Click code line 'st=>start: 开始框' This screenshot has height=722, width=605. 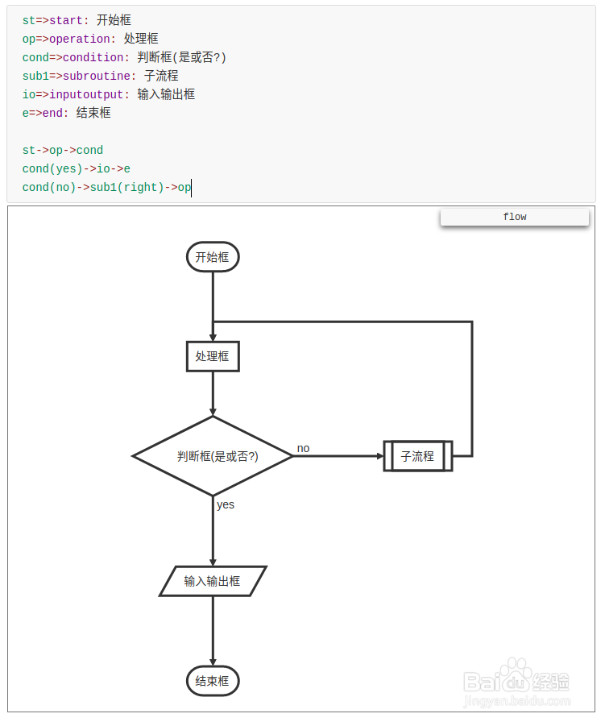tap(77, 20)
